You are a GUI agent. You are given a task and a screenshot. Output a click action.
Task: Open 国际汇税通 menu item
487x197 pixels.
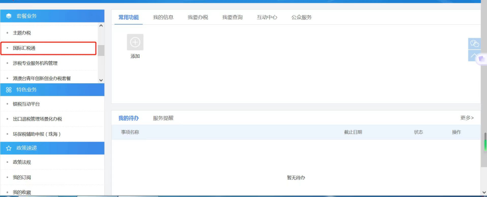click(x=48, y=48)
